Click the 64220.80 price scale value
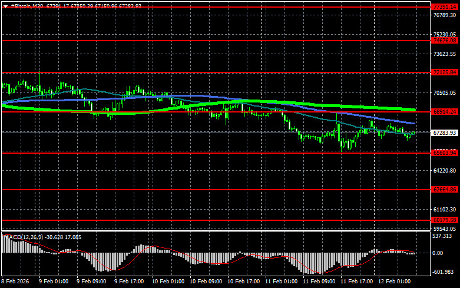460x288 pixels. click(445, 171)
